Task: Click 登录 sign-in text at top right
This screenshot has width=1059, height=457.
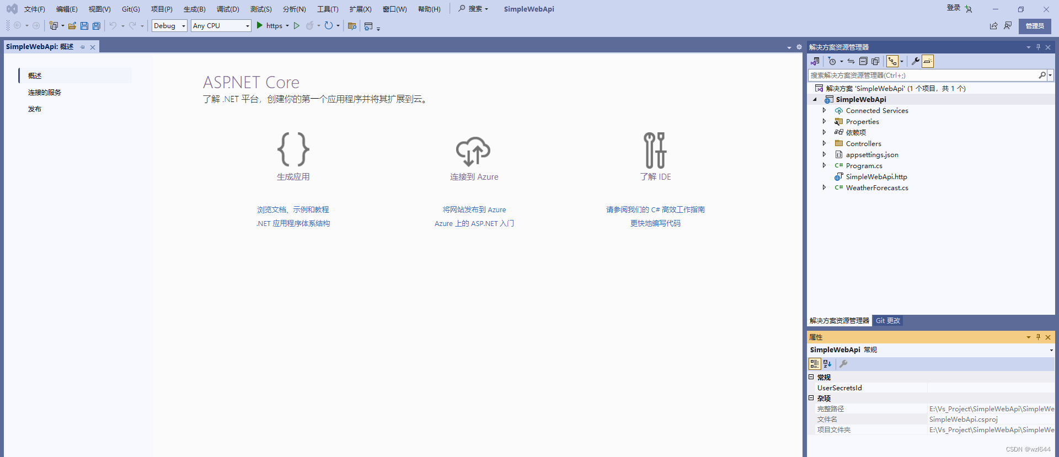Action: (954, 8)
